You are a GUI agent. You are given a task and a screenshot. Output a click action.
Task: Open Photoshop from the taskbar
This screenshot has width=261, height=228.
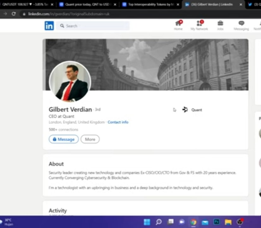click(216, 222)
